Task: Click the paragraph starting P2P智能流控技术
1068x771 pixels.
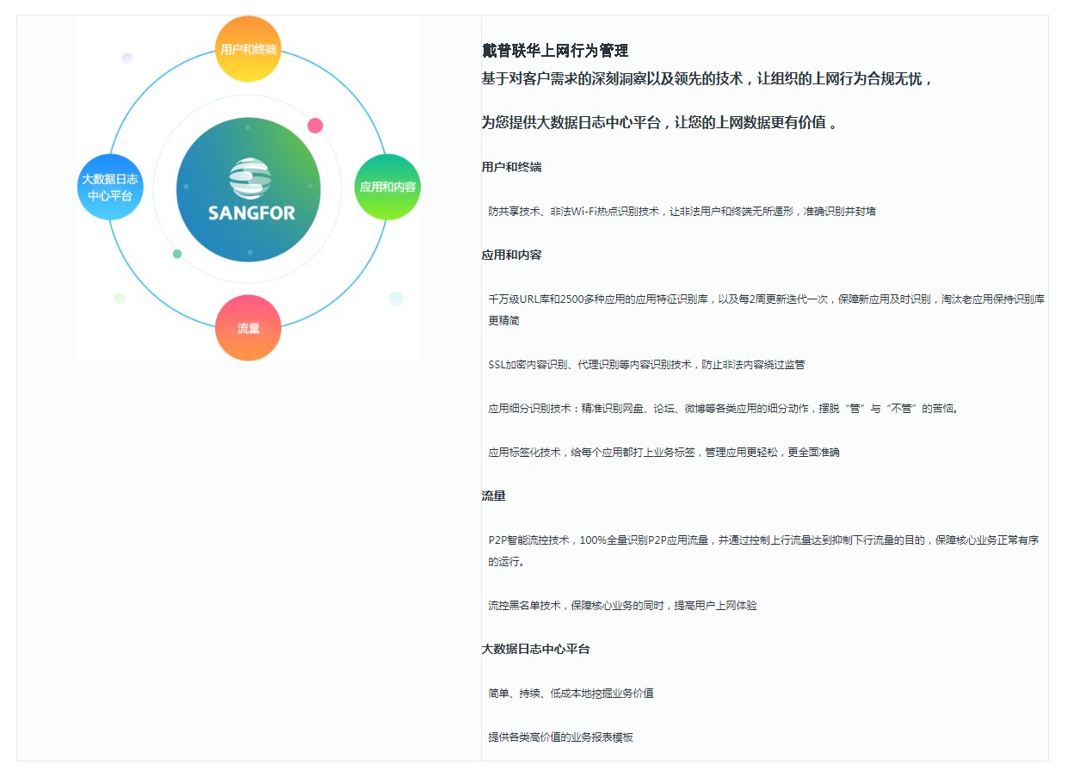Action: [763, 551]
